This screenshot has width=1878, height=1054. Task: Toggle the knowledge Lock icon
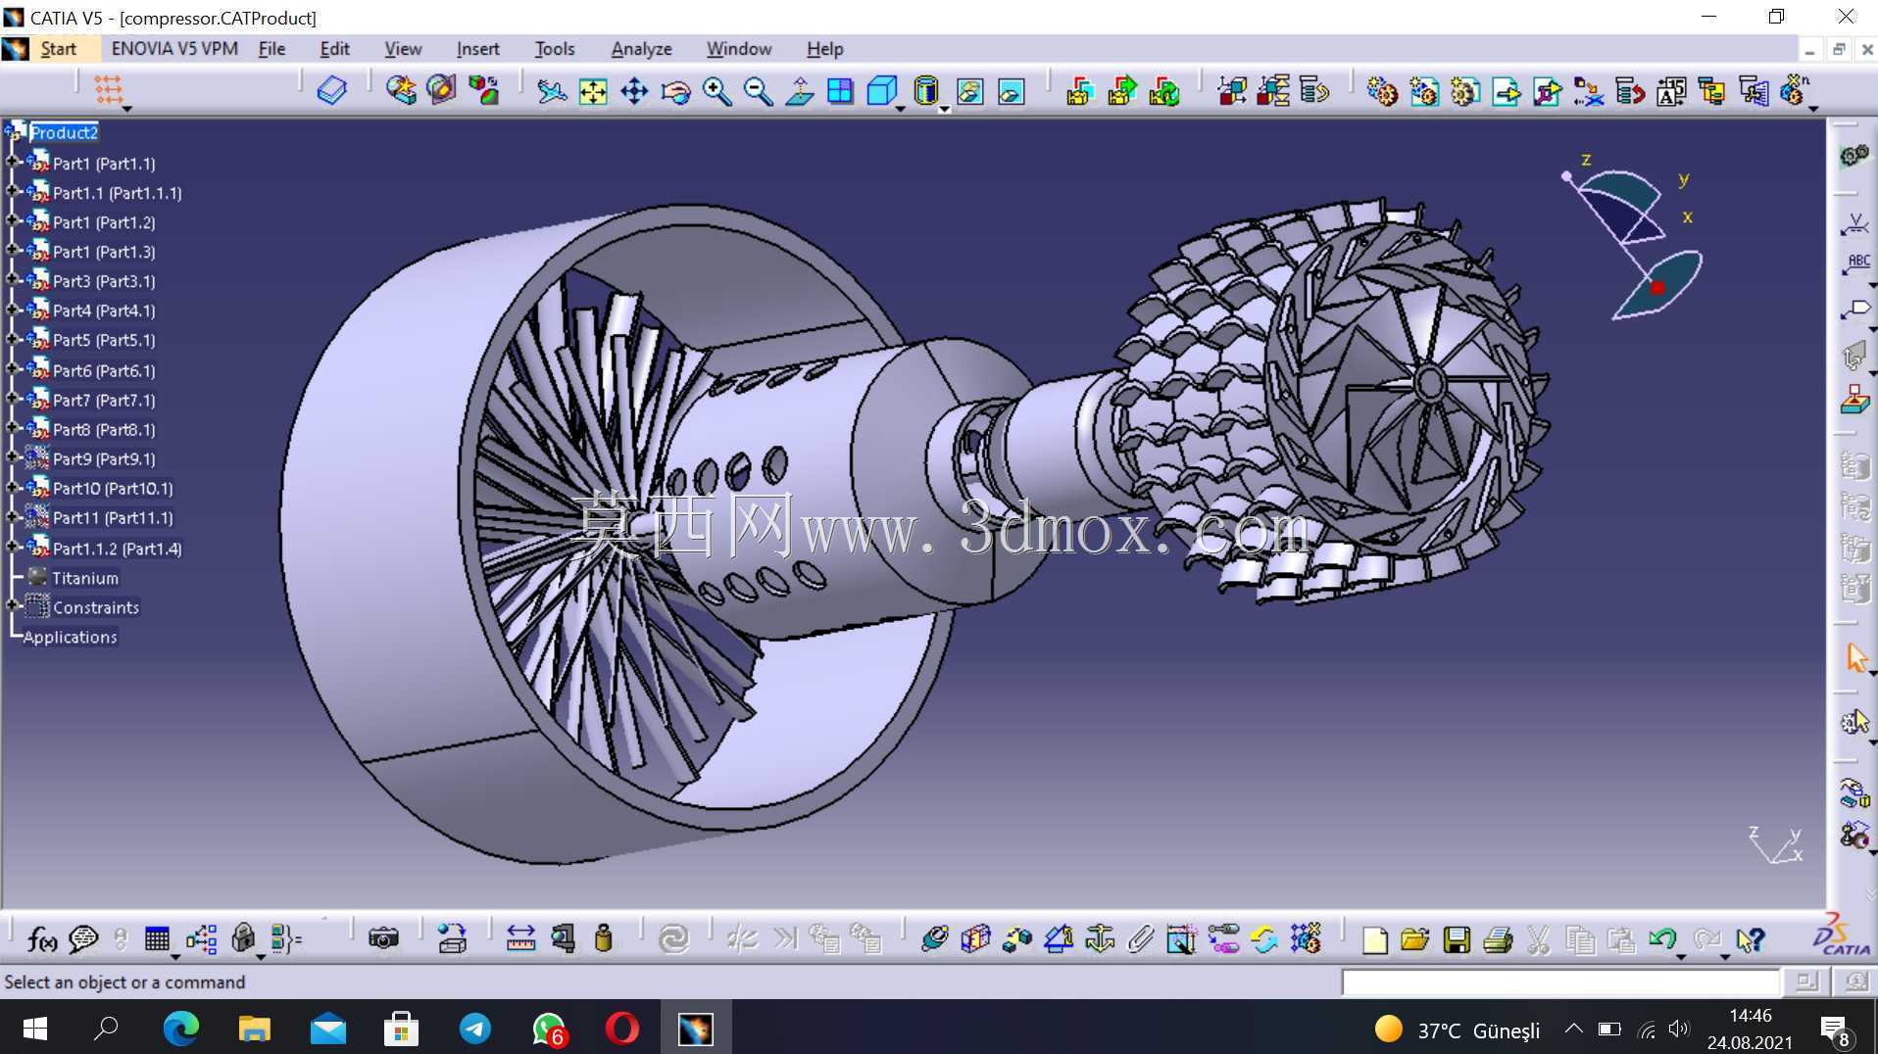tap(243, 939)
